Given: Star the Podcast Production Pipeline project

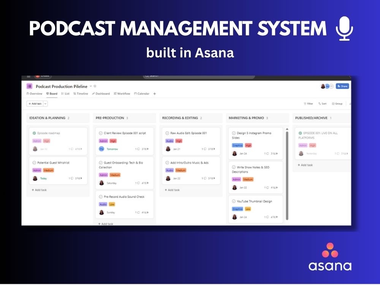Looking at the screenshot, I should 95,86.
